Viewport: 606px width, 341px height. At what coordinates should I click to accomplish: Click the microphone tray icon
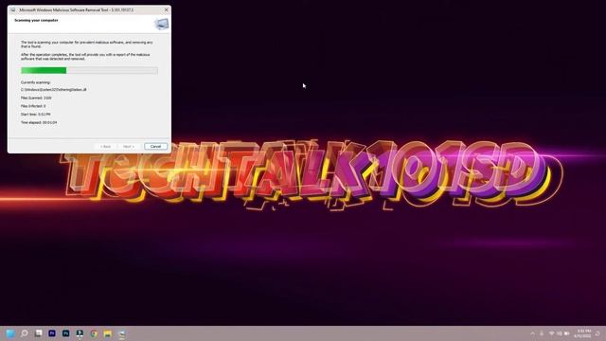[x=542, y=333]
